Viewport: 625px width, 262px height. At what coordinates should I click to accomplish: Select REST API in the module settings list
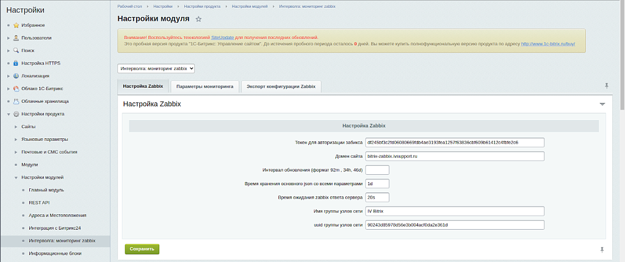click(x=39, y=202)
